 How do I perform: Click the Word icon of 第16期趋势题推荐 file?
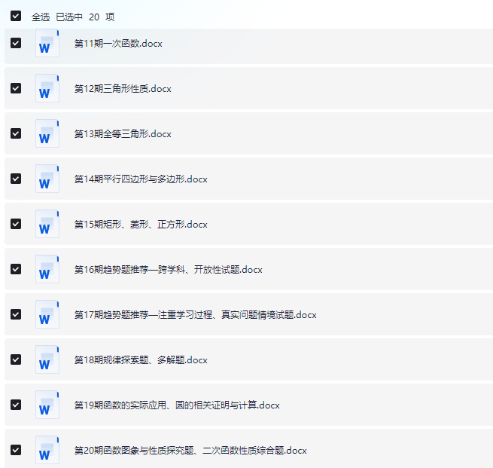[x=47, y=269]
